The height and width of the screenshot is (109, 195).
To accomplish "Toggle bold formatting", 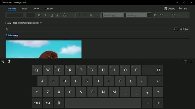I will click(39, 15).
